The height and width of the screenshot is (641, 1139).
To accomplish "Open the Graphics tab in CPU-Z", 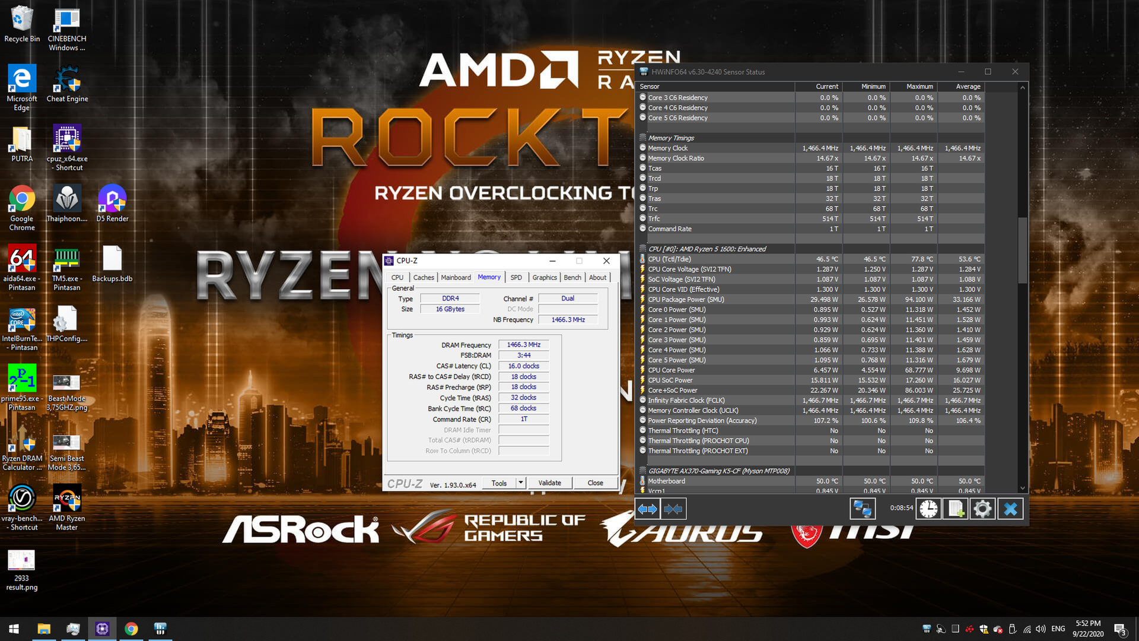I will (x=545, y=277).
